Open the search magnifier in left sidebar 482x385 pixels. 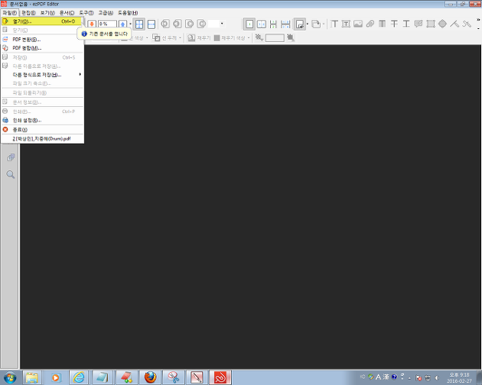(11, 174)
